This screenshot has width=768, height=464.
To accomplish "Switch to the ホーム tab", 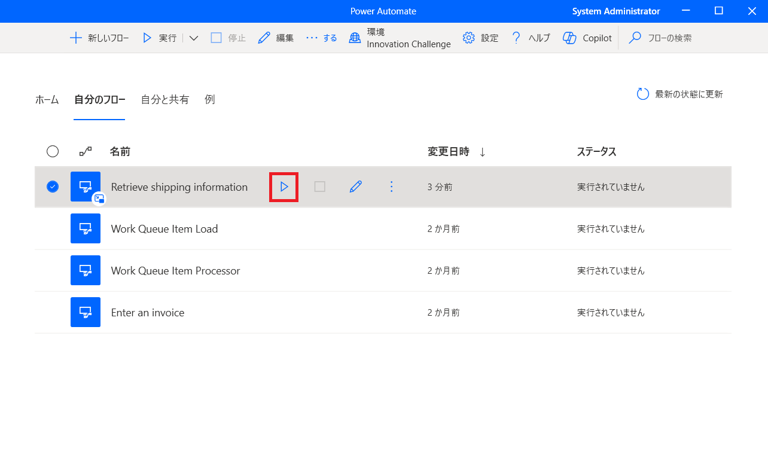I will coord(47,100).
